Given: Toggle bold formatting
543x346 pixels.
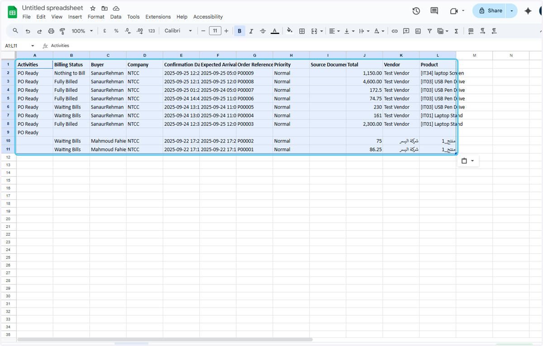Looking at the screenshot, I should [x=239, y=31].
